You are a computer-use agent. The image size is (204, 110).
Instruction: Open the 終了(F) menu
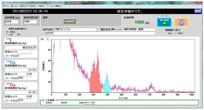6,6
